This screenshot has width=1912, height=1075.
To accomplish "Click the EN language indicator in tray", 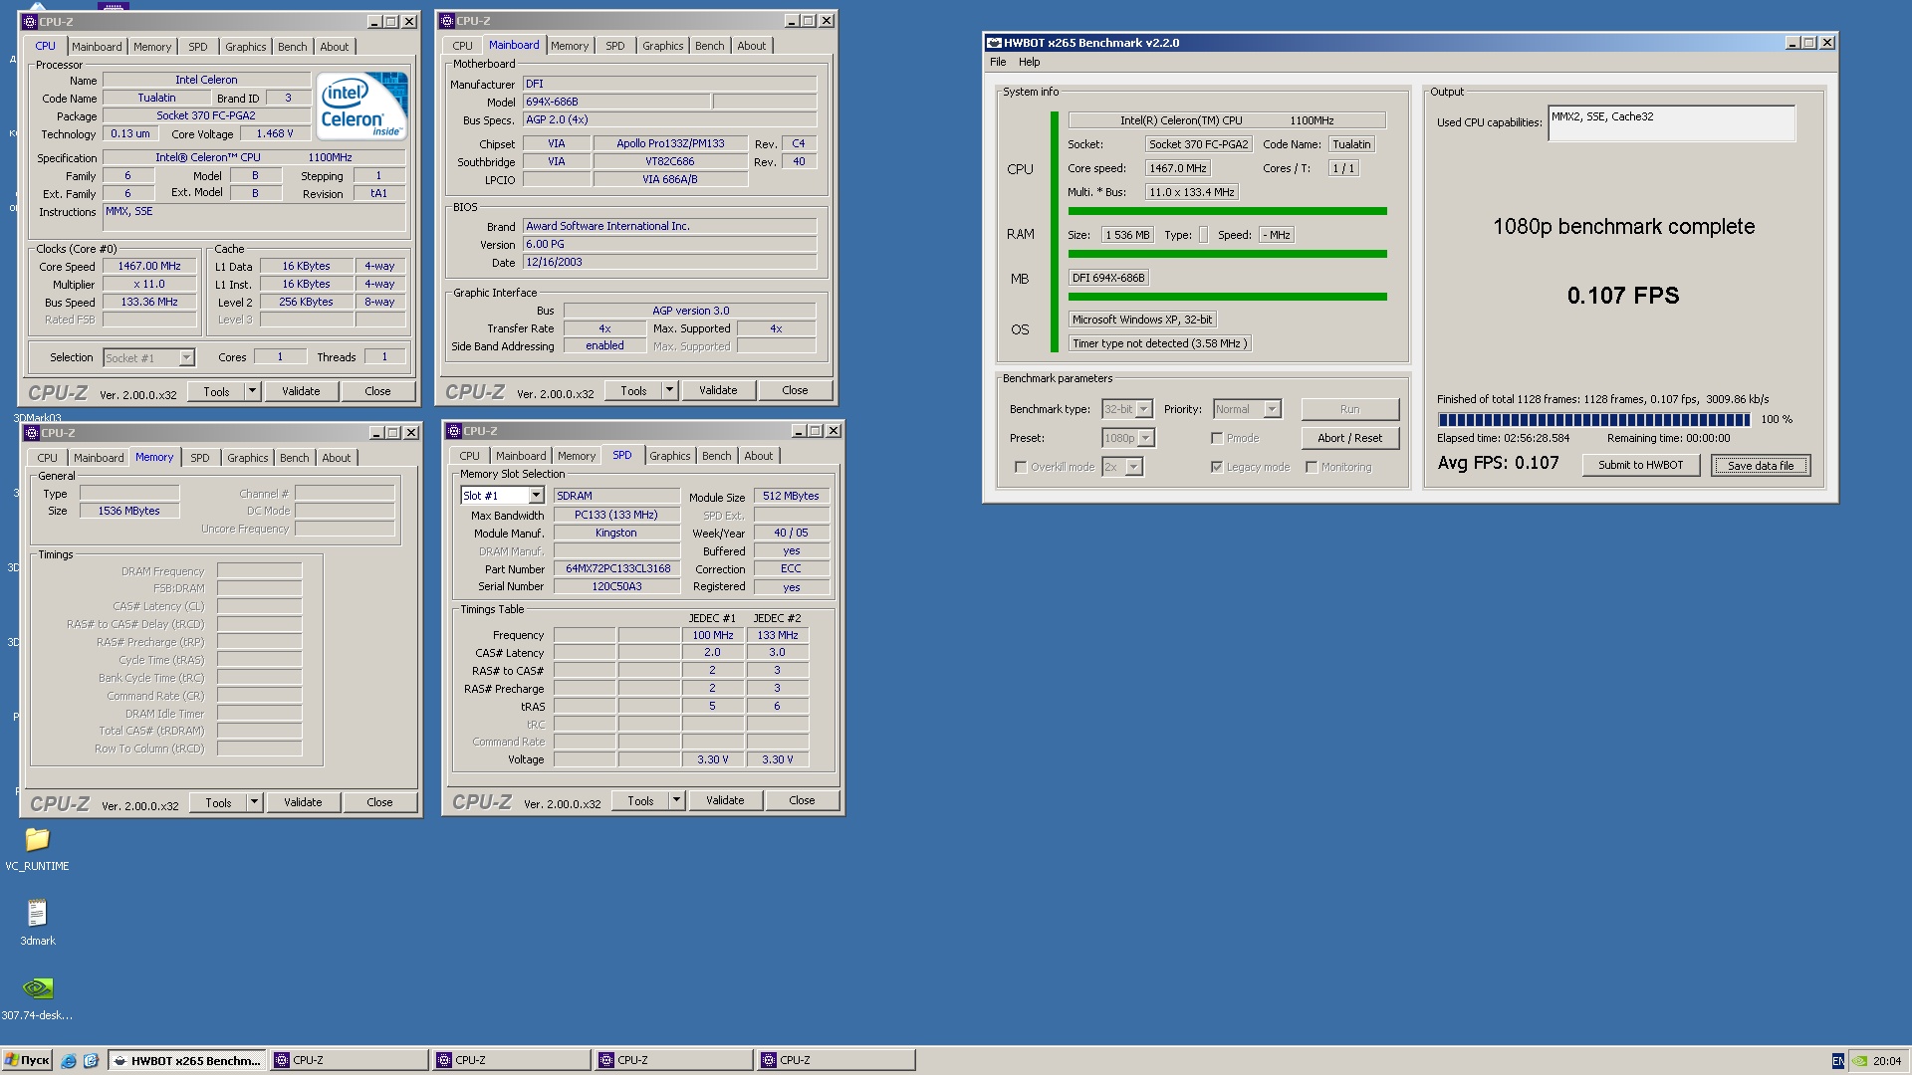I will [1837, 1061].
